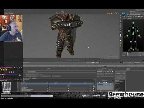Toggle the checkbox at the right end of the bottom property row

(x=93, y=91)
